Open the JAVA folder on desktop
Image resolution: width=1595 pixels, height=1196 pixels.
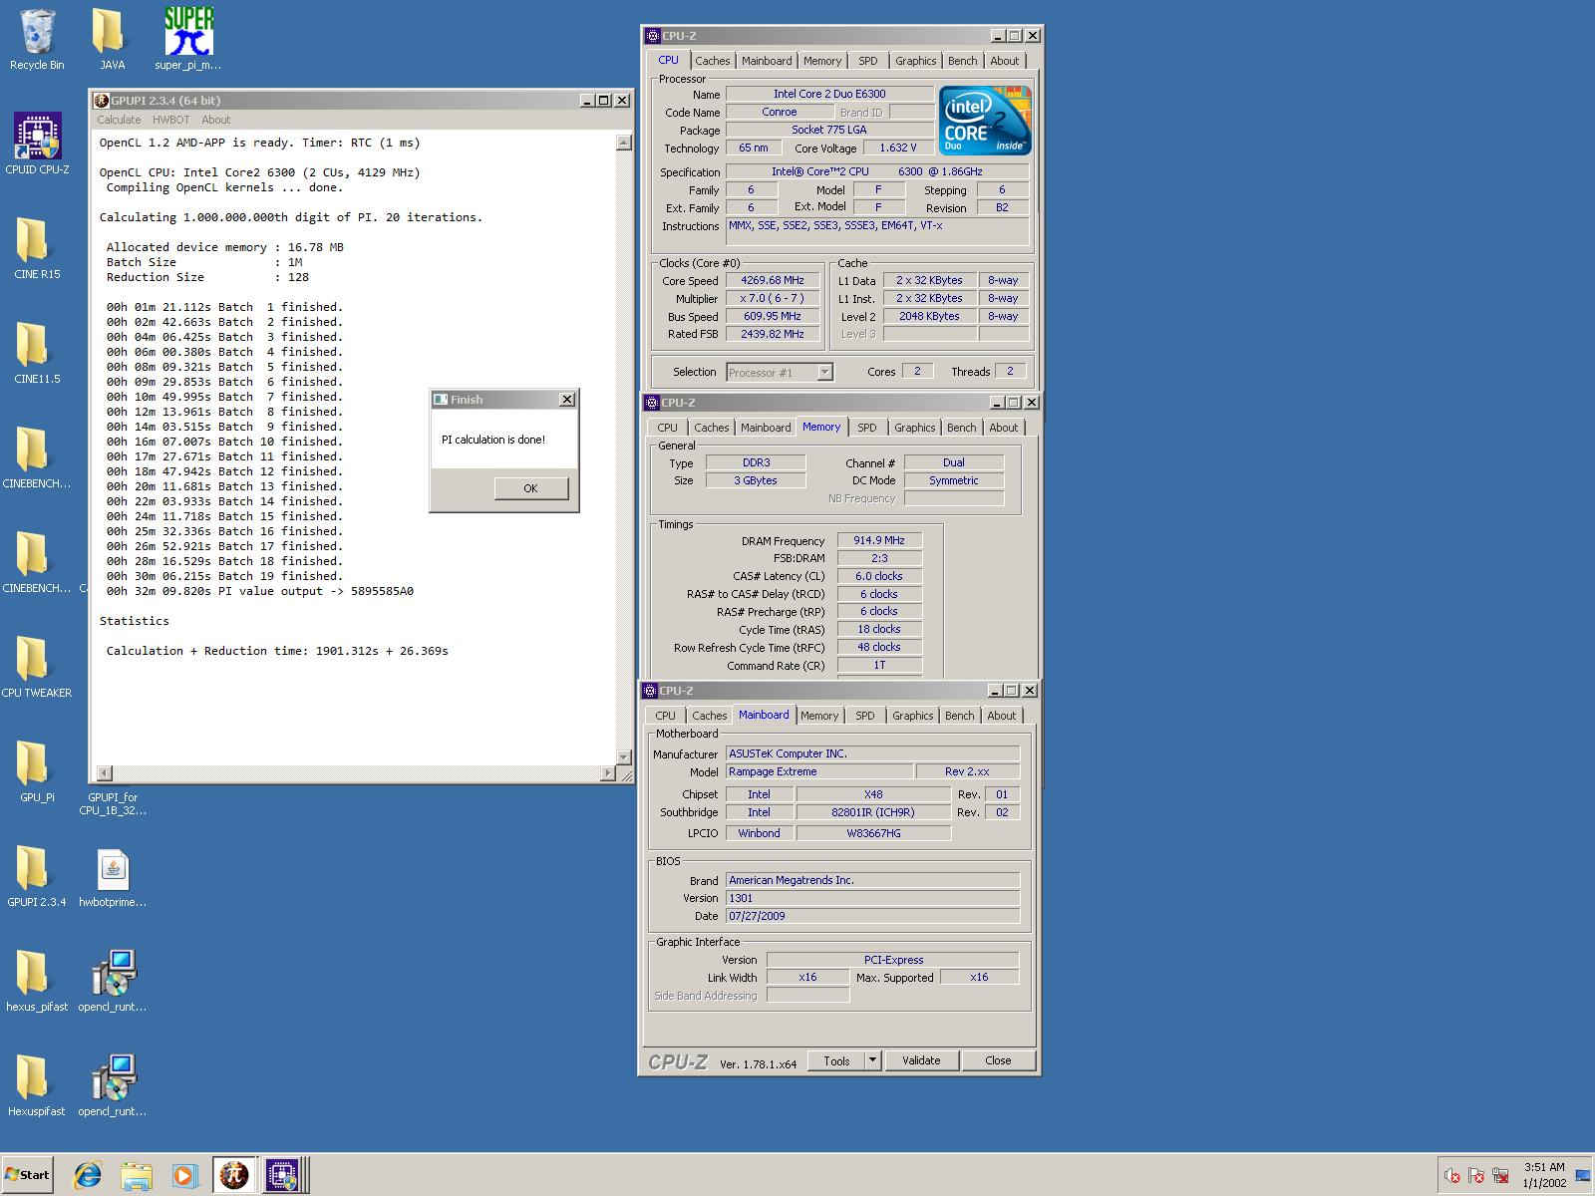[112, 39]
